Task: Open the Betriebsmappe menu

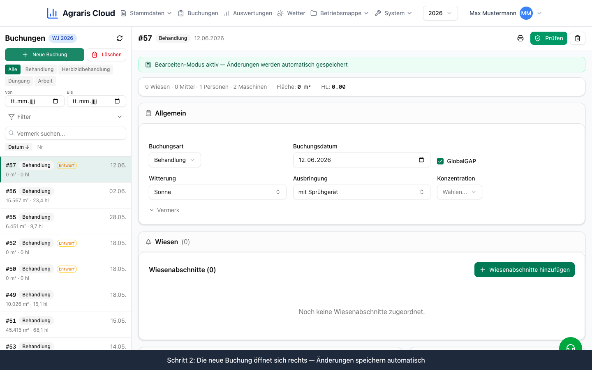Action: [x=340, y=13]
